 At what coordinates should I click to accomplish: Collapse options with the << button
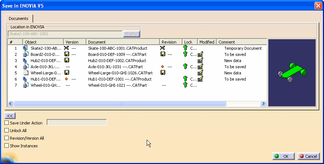[10, 116]
